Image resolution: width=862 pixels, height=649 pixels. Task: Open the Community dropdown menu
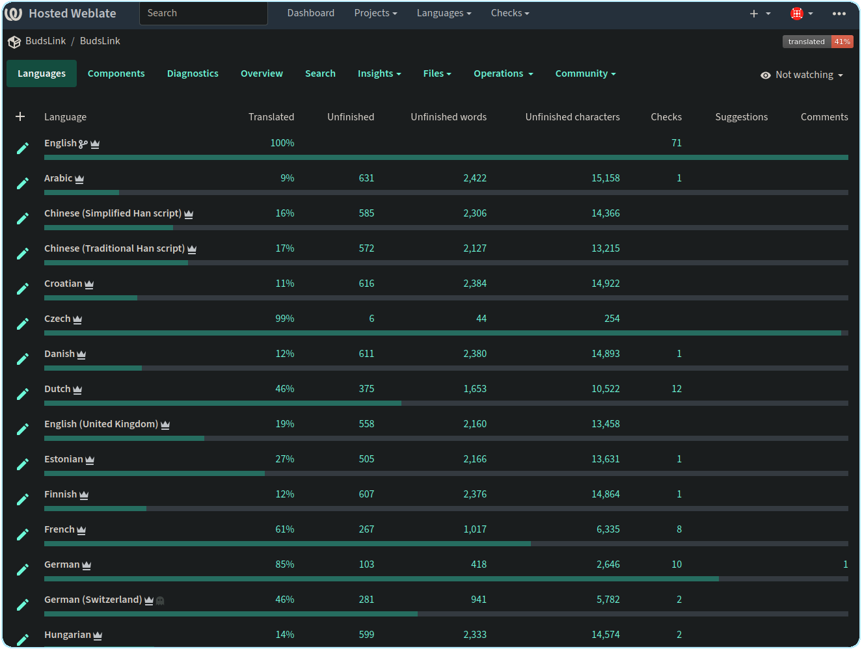pos(586,73)
